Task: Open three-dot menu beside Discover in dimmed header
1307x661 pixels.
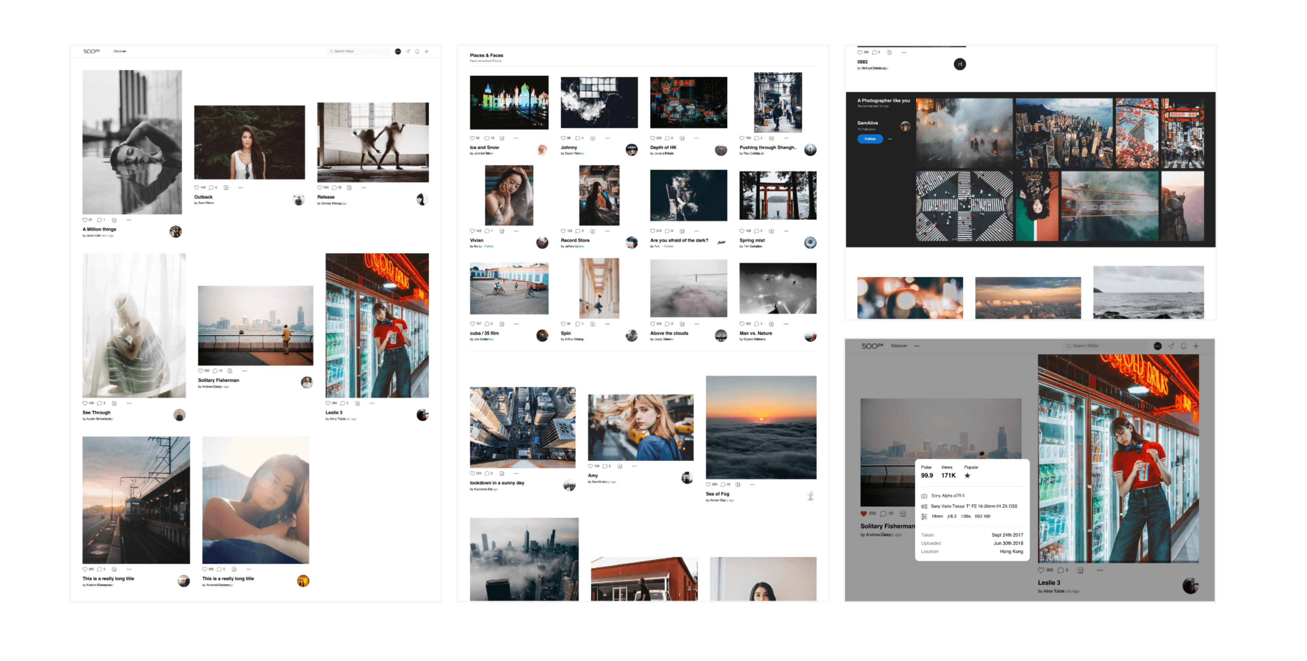Action: click(x=917, y=346)
